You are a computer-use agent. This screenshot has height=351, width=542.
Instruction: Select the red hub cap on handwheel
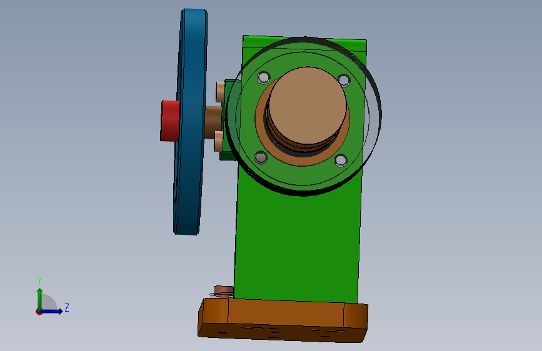point(169,121)
